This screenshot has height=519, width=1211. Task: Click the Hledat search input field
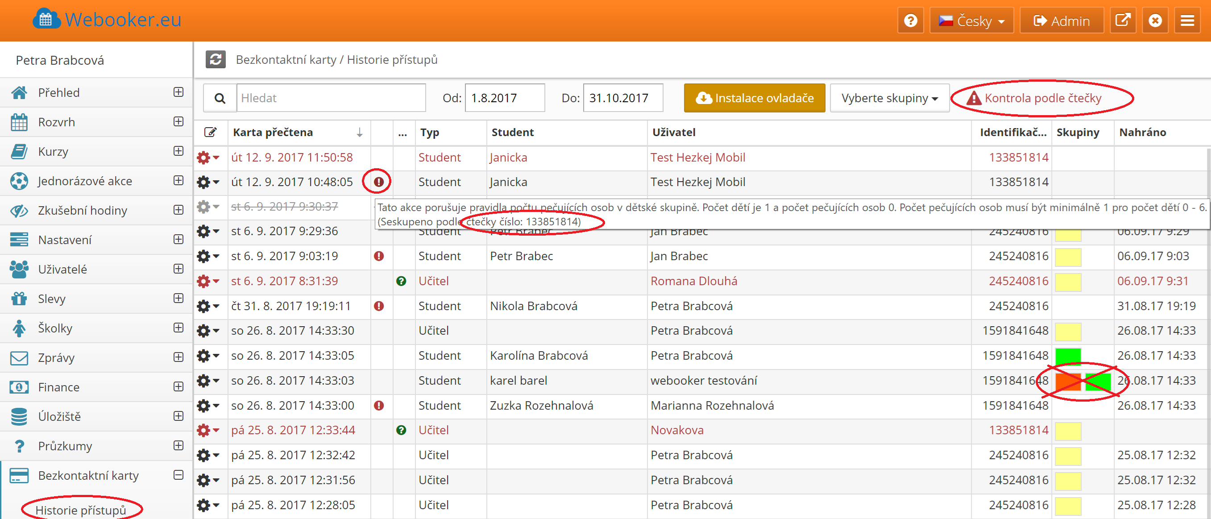(331, 98)
